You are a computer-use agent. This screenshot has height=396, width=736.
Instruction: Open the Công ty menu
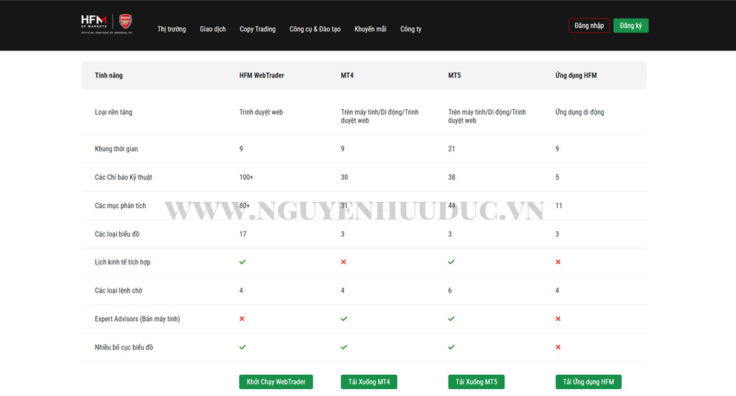click(411, 29)
